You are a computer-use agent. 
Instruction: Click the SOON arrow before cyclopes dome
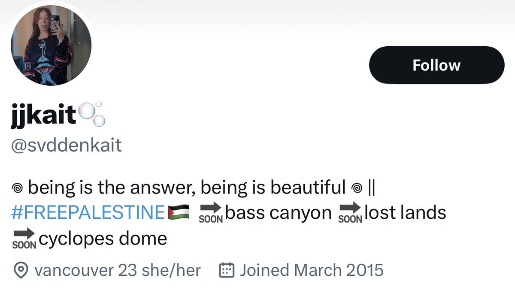click(24, 239)
